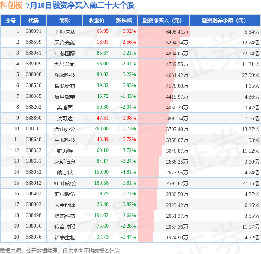Screen dimensions: 261x254
Task: Click net buy value 4732.55万
Action: pos(177,64)
